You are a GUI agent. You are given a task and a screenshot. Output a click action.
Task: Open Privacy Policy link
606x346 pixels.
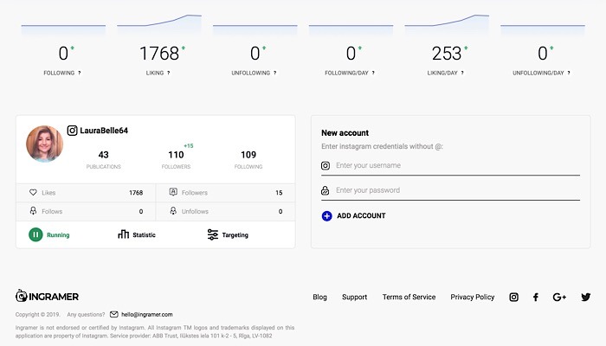(x=473, y=297)
